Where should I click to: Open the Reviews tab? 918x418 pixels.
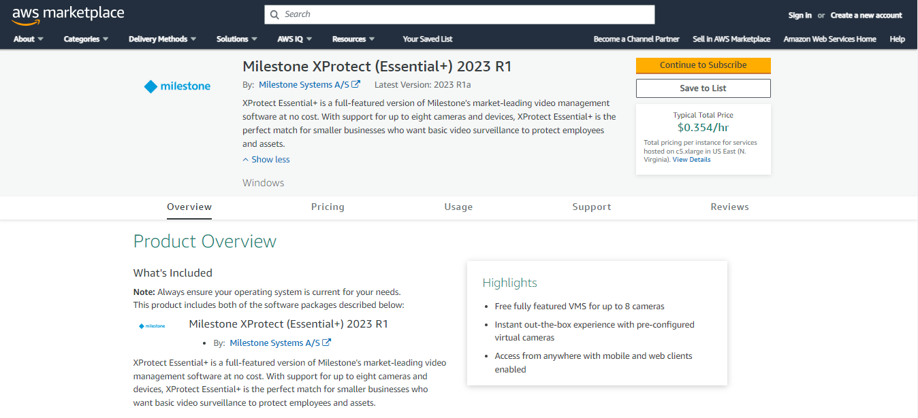point(729,207)
